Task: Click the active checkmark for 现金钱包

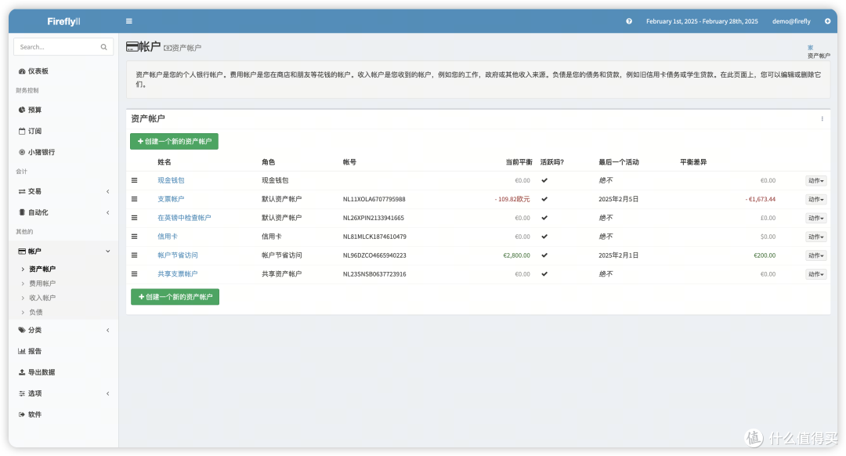Action: coord(544,180)
